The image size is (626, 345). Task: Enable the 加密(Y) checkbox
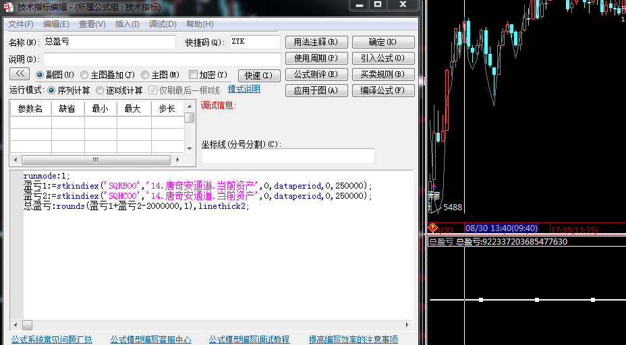[x=193, y=75]
